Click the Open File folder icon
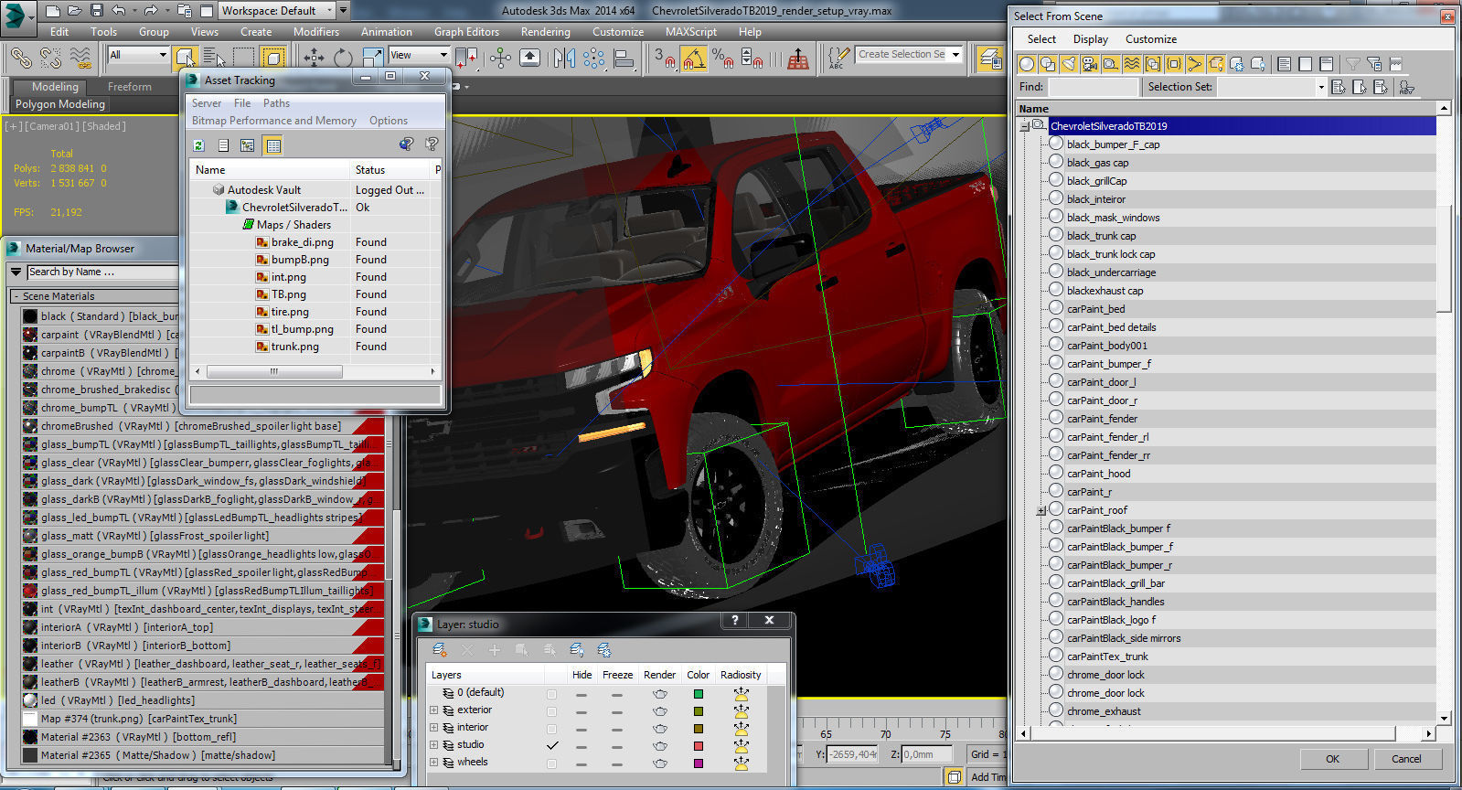Viewport: 1462px width, 790px height. pyautogui.click(x=75, y=11)
